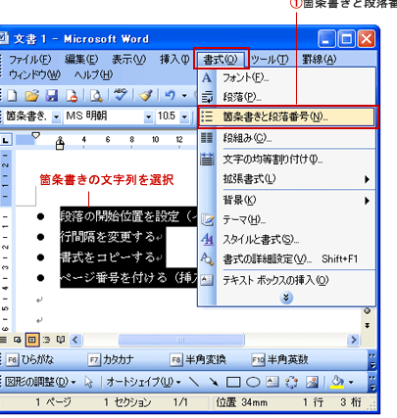Image resolution: width=397 pixels, height=418 pixels.
Task: Click the horizontal scrollbar right arrow
Action: coord(353,340)
